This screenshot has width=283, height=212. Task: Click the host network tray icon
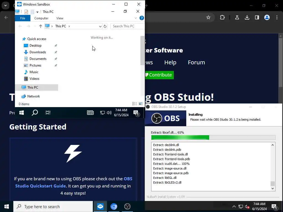[x=241, y=206]
